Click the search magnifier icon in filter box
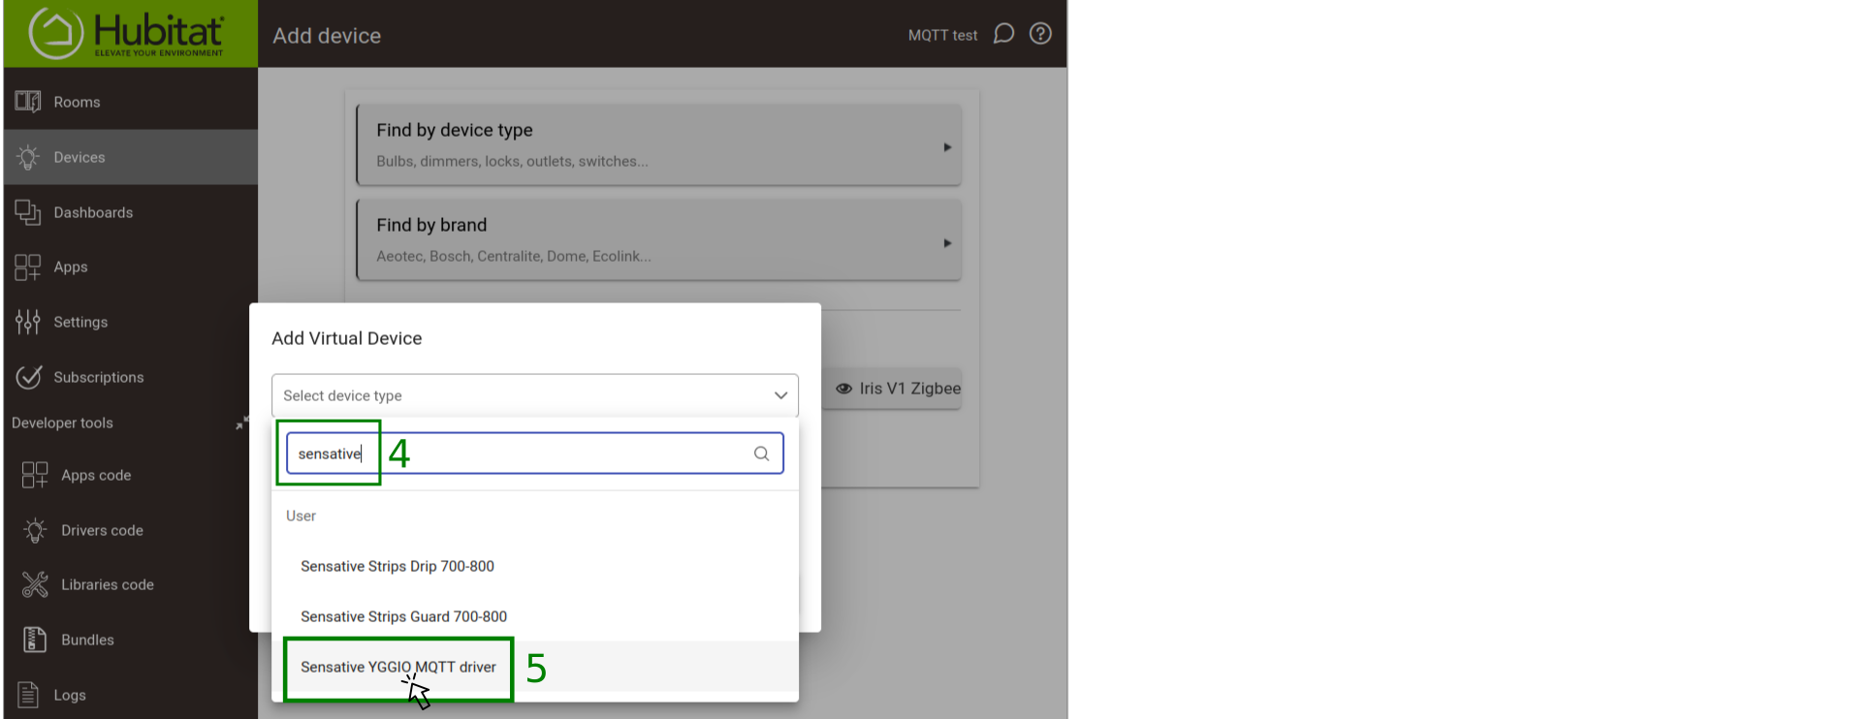This screenshot has width=1876, height=719. (762, 453)
